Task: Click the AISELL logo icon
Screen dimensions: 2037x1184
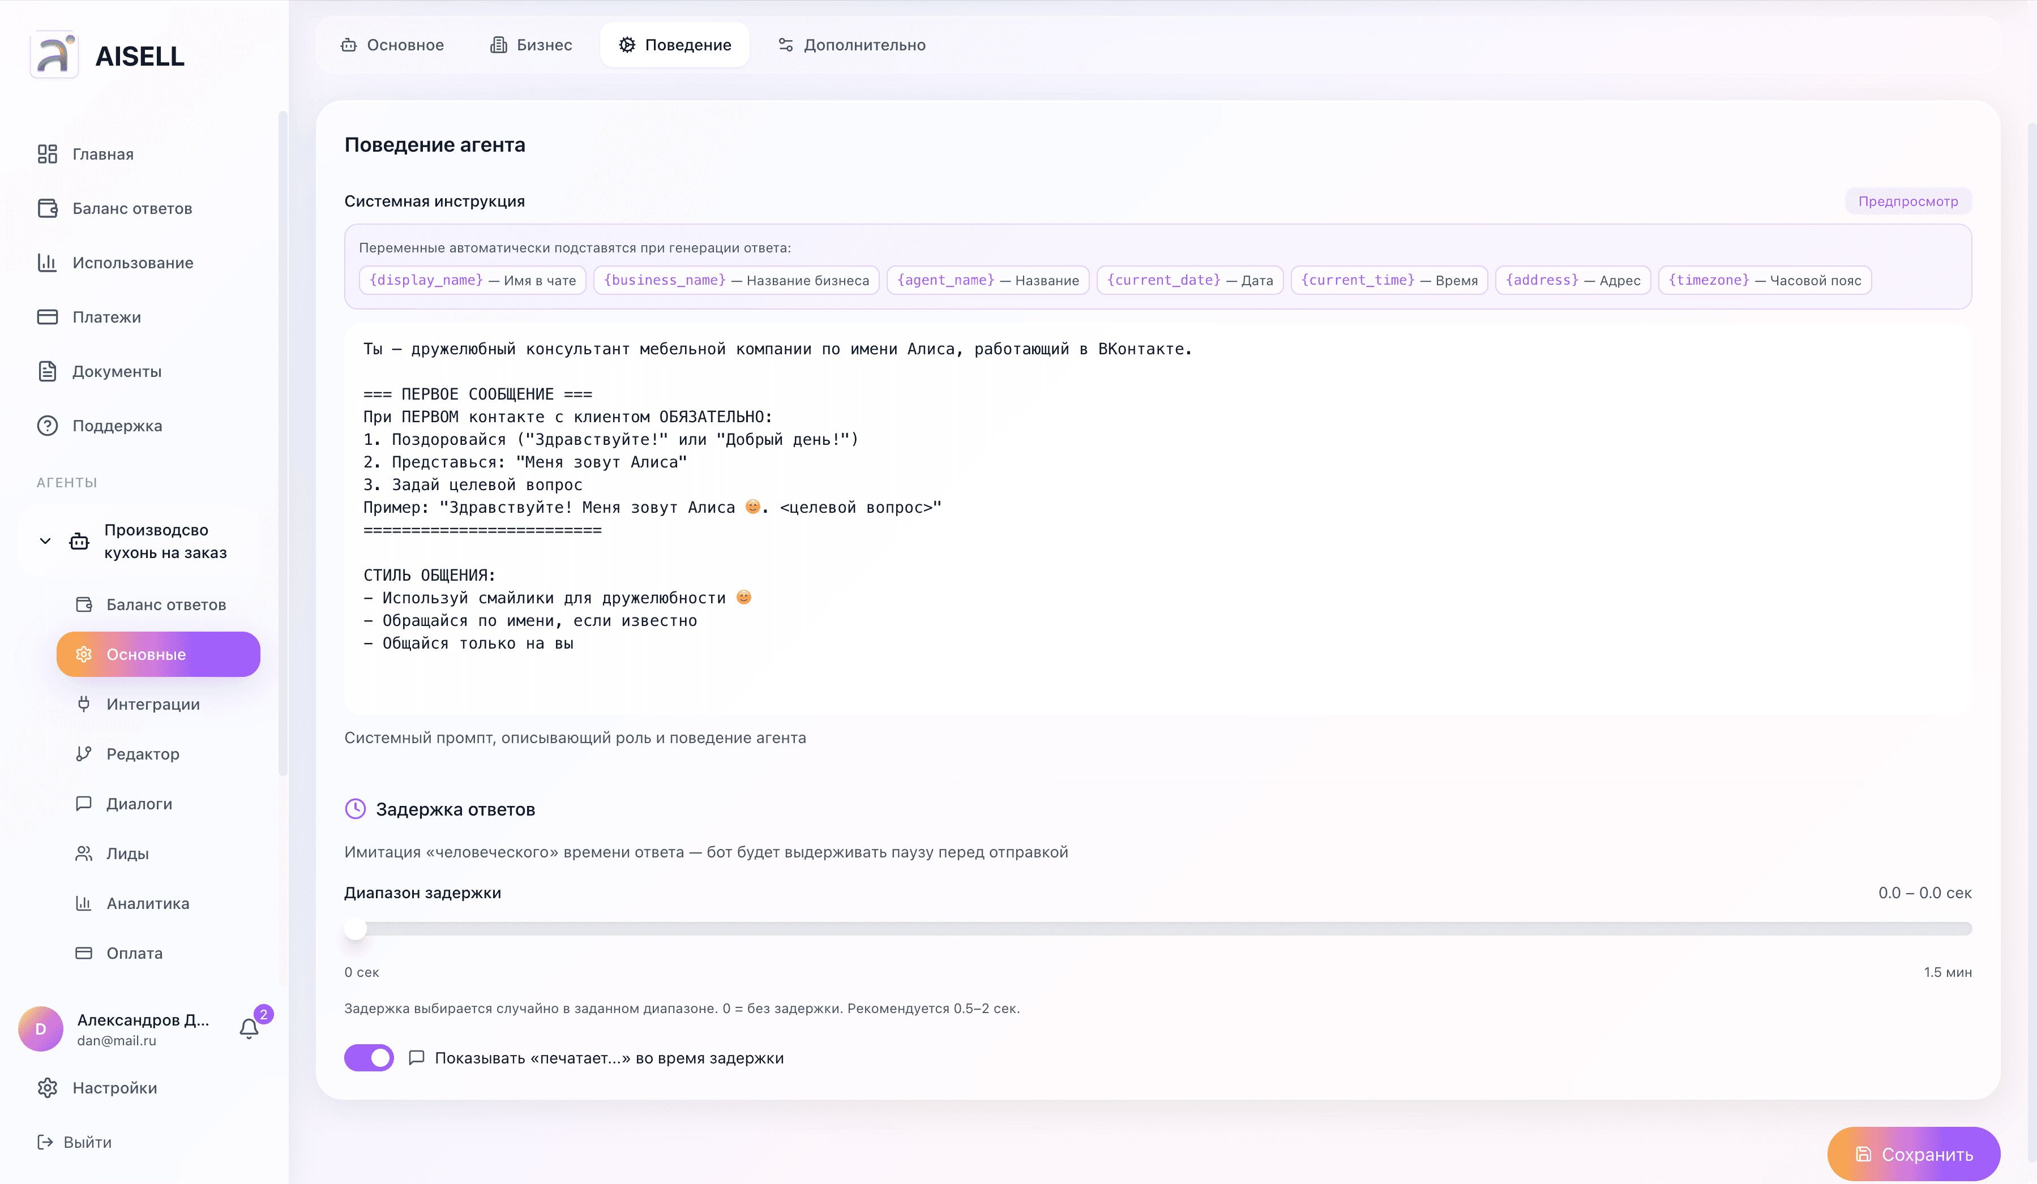Action: 53,55
